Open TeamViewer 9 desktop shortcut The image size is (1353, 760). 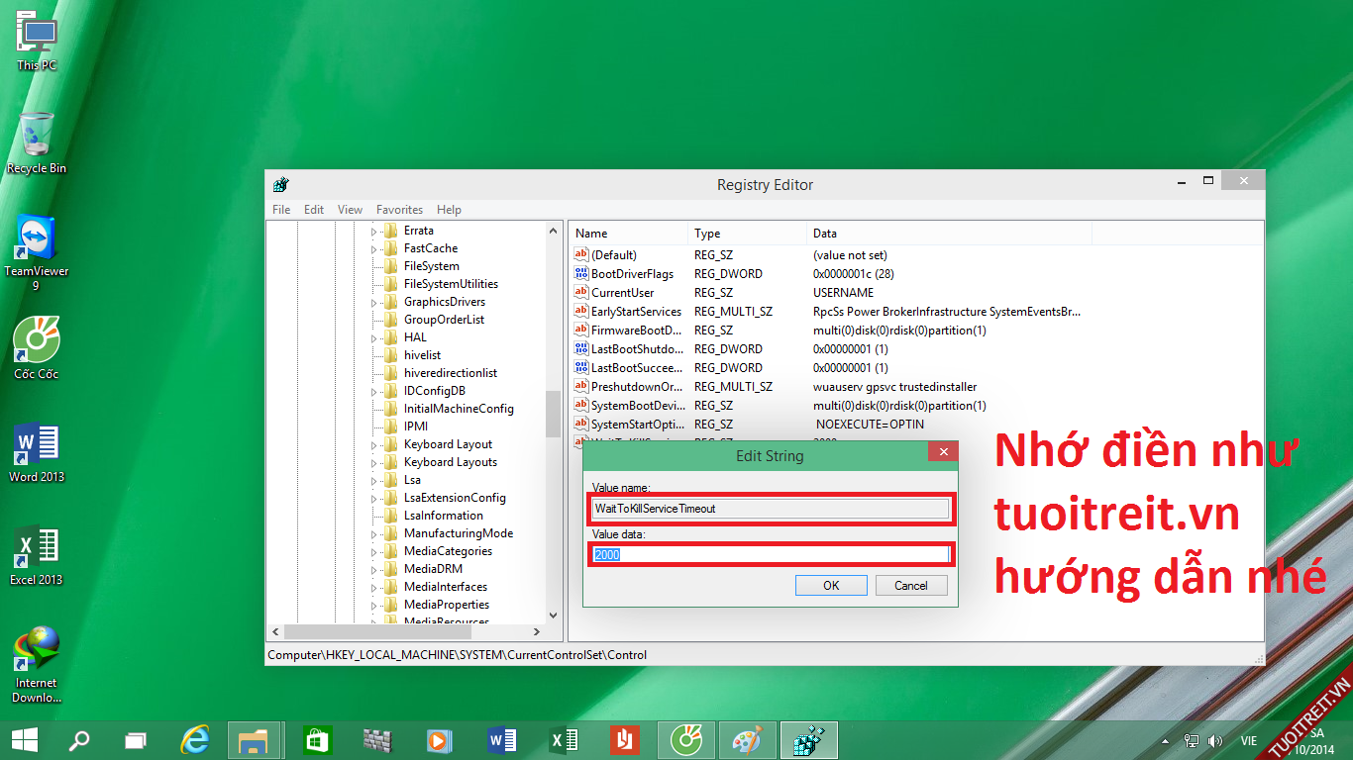click(37, 240)
